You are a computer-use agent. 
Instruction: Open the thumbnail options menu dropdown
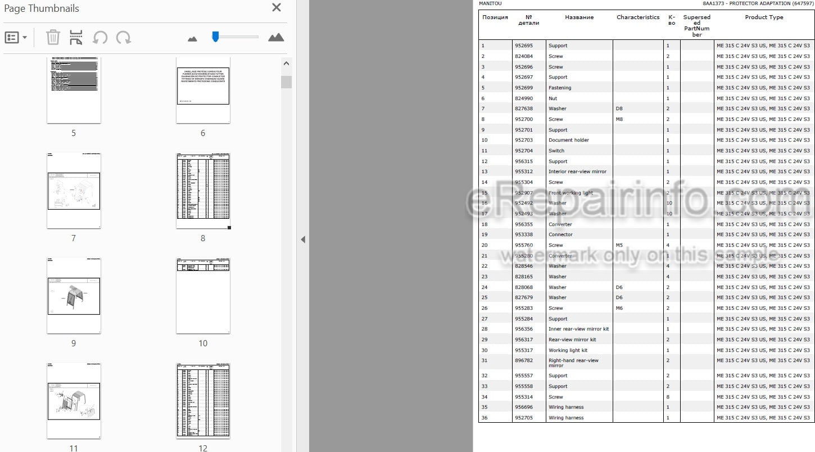point(16,38)
